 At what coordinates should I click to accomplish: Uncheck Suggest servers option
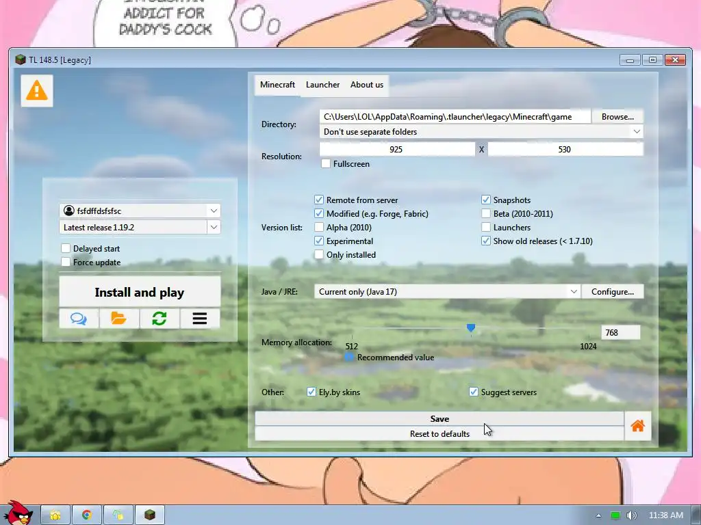(474, 392)
